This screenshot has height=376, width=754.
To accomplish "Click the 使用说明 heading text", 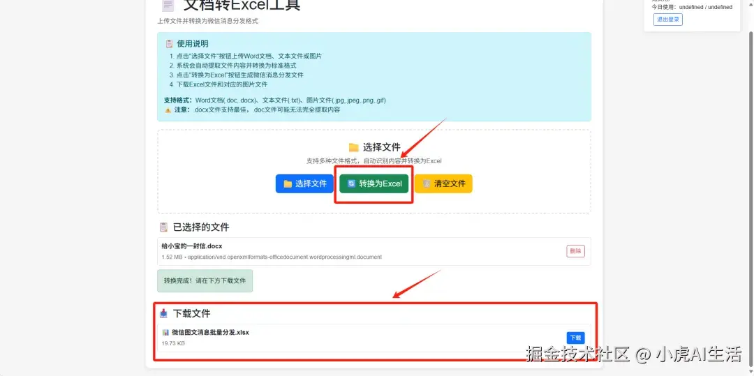I will (193, 44).
